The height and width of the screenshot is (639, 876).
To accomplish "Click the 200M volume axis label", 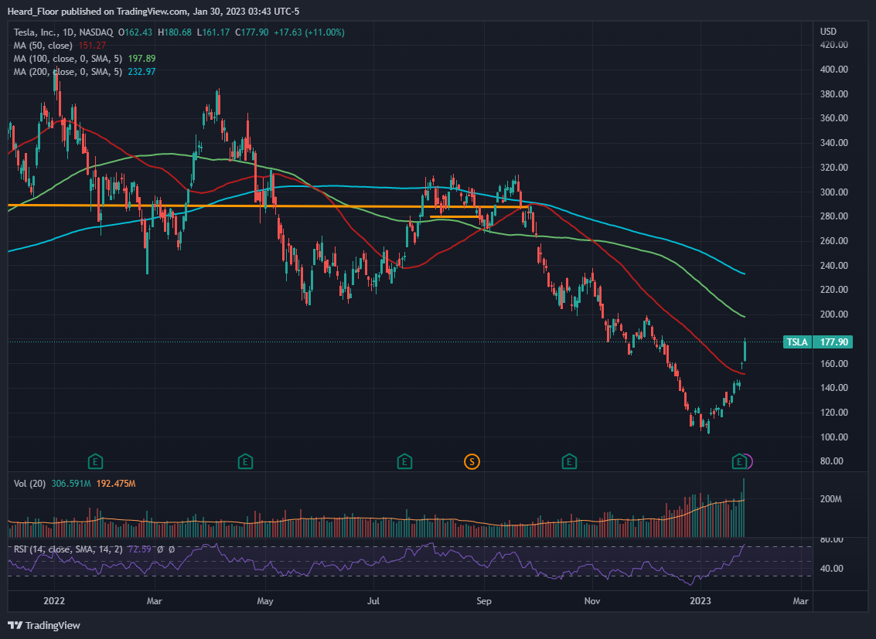I will pyautogui.click(x=830, y=499).
